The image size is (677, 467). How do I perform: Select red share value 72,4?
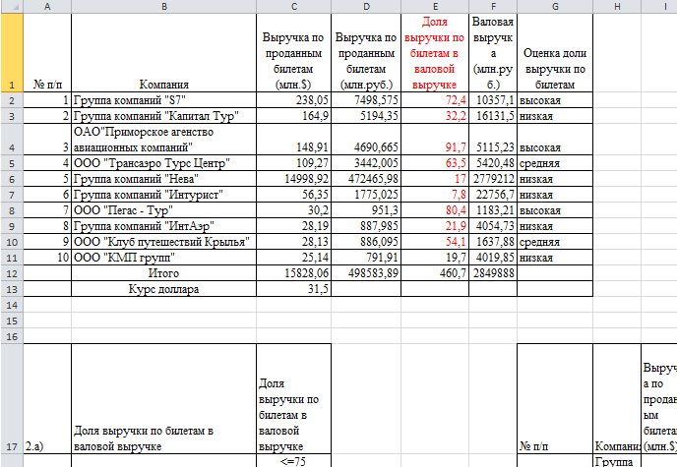click(x=435, y=100)
